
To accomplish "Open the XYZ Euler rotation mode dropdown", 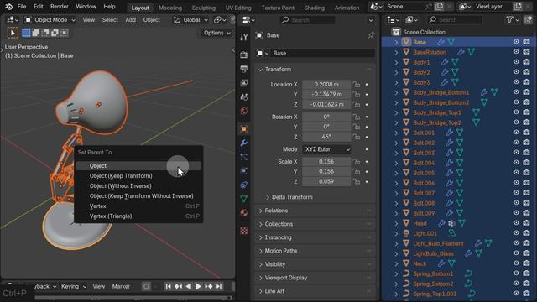I will [326, 149].
